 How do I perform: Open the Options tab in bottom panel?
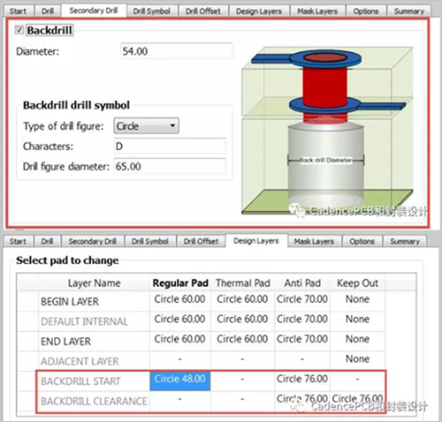click(362, 241)
